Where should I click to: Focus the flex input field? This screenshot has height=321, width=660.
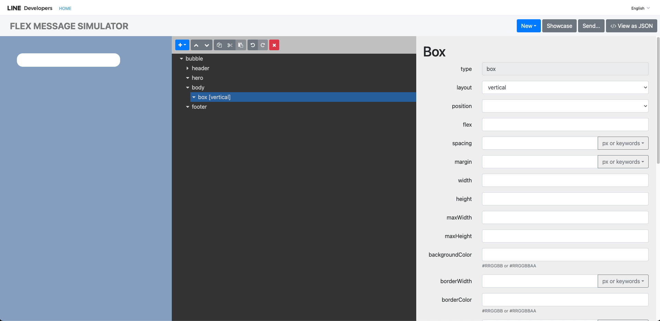click(565, 125)
